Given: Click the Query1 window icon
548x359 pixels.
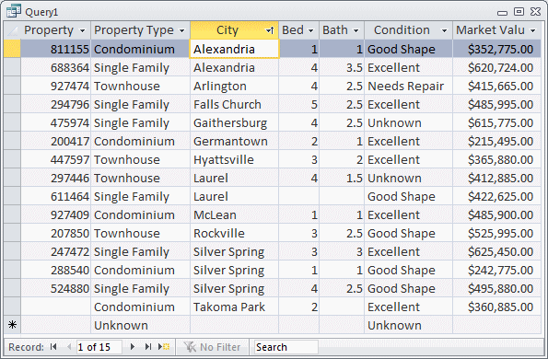Looking at the screenshot, I should pyautogui.click(x=14, y=11).
